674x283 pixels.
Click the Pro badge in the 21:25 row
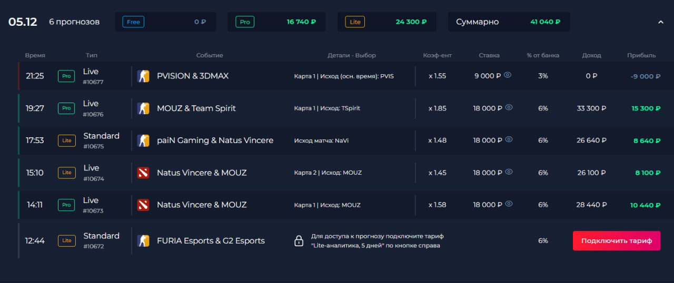pos(66,76)
